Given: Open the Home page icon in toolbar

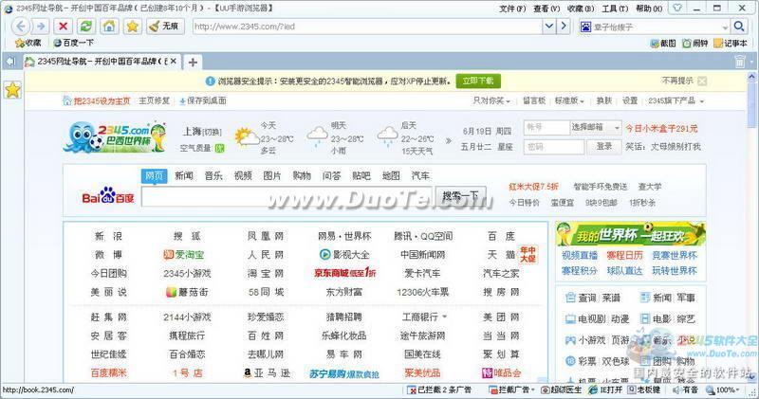Looking at the screenshot, I should click(x=109, y=27).
